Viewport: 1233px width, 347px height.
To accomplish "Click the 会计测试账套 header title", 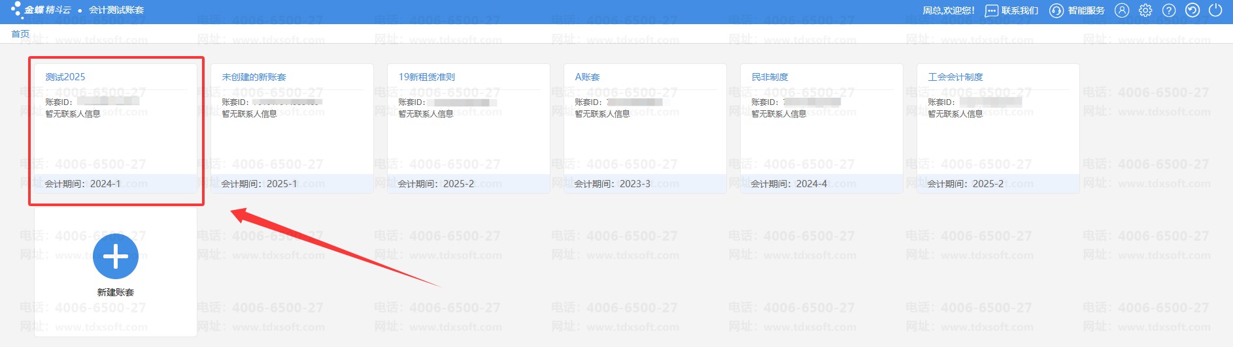I will coord(116,10).
